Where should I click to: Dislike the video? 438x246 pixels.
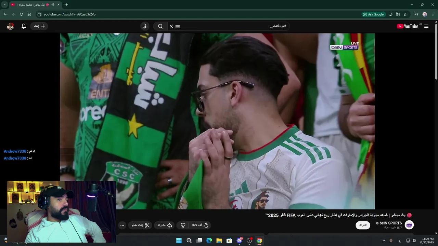(183, 225)
